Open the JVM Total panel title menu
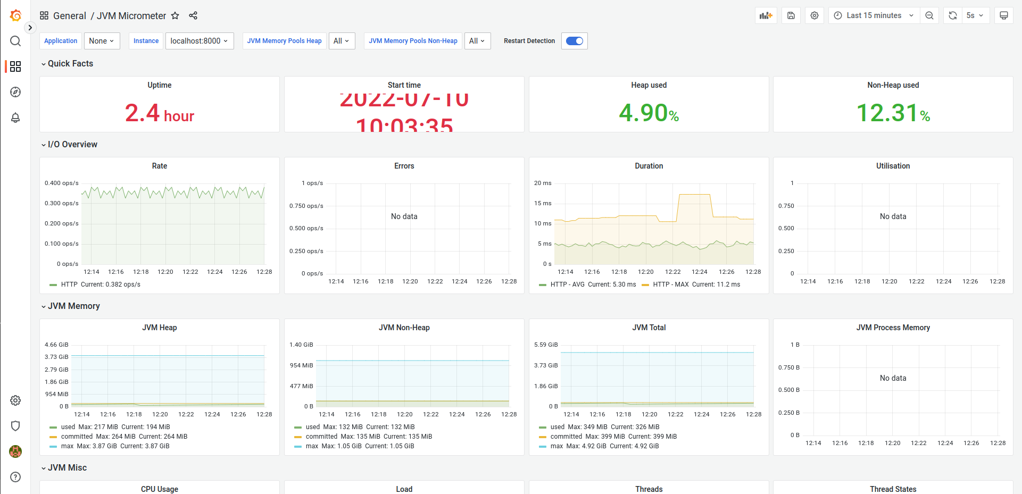The height and width of the screenshot is (494, 1022). point(649,328)
